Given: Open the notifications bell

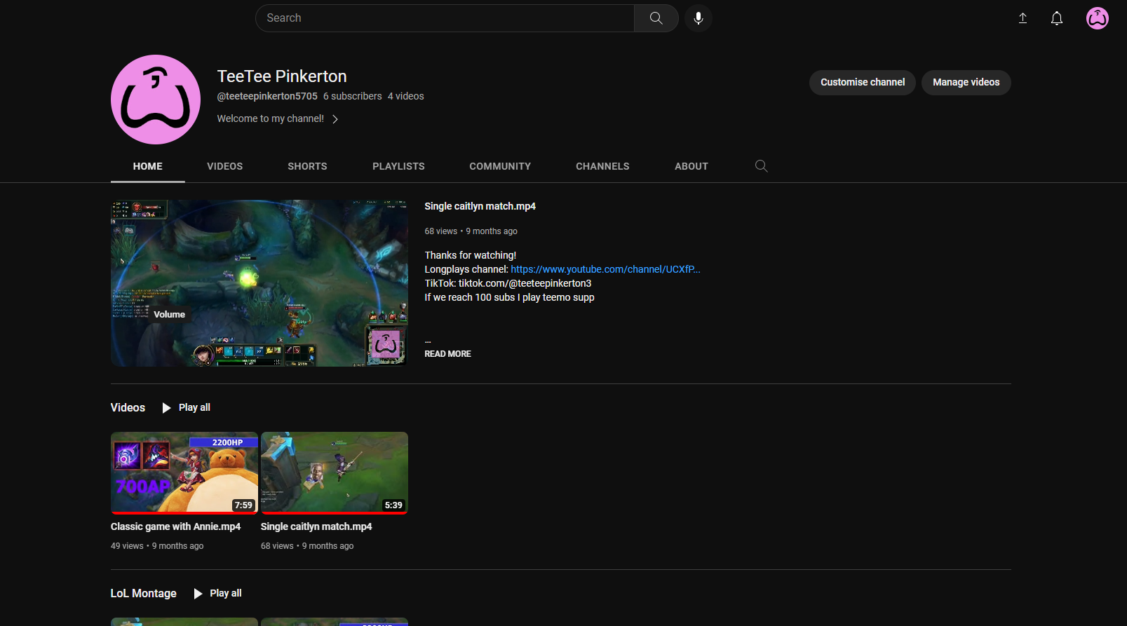Looking at the screenshot, I should (1057, 18).
